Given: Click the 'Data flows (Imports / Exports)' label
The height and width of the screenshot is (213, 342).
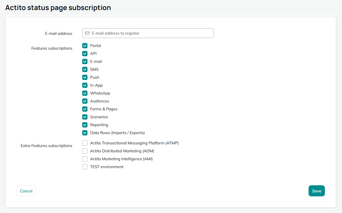Looking at the screenshot, I should [118, 133].
